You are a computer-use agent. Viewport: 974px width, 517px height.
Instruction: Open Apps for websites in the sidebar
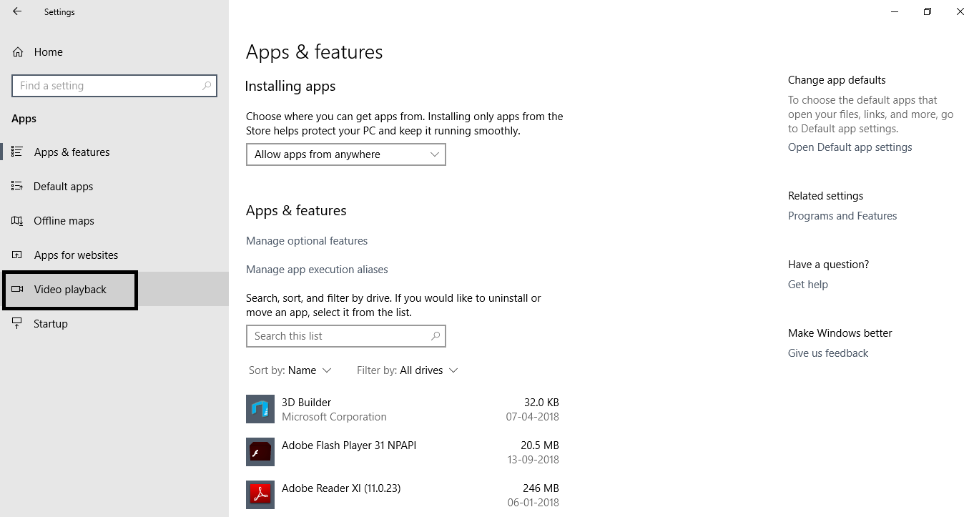(114, 255)
